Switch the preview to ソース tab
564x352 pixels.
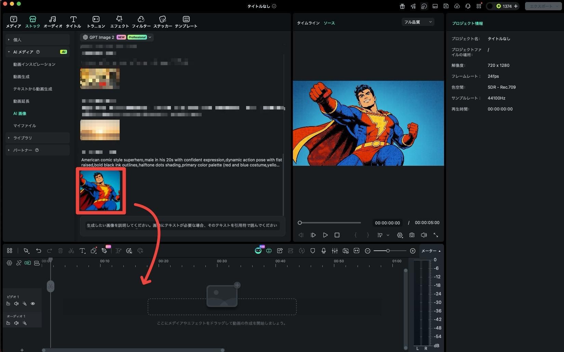coord(329,23)
